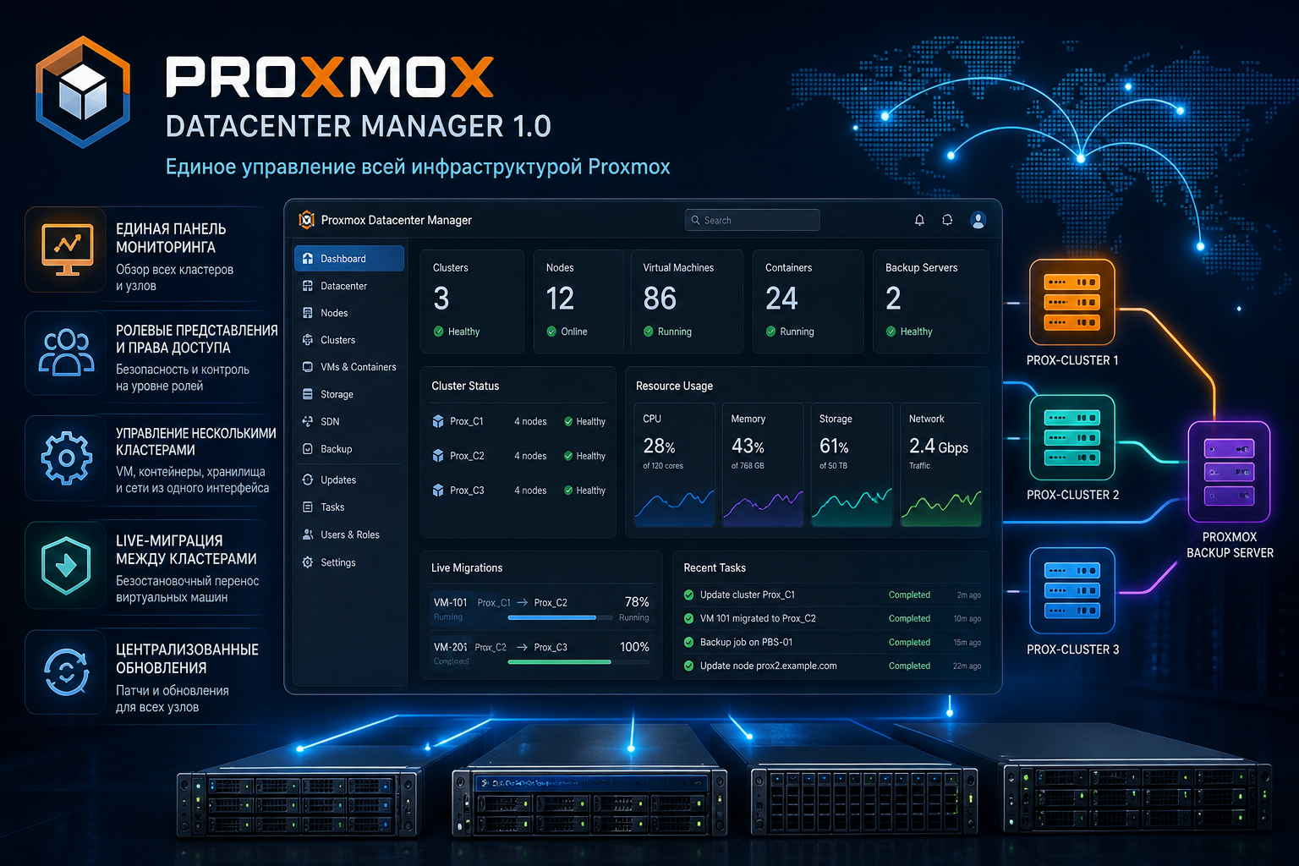Click the green check beside 'Update cluster Prox_C1'

(688, 595)
